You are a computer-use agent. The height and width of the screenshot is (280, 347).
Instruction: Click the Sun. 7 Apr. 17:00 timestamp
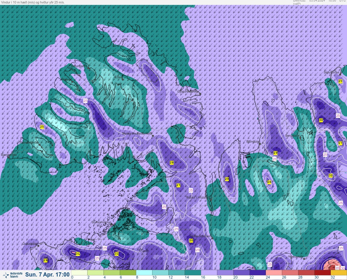pos(47,275)
